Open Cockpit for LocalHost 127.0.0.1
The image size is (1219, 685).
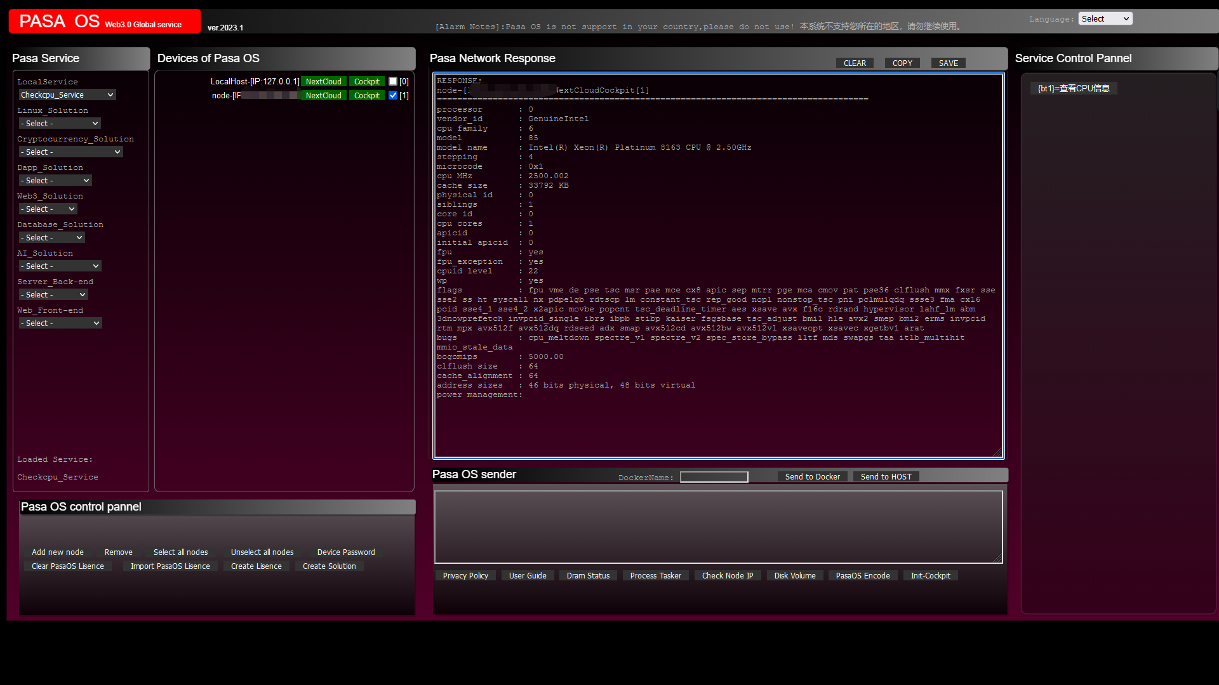(x=367, y=81)
